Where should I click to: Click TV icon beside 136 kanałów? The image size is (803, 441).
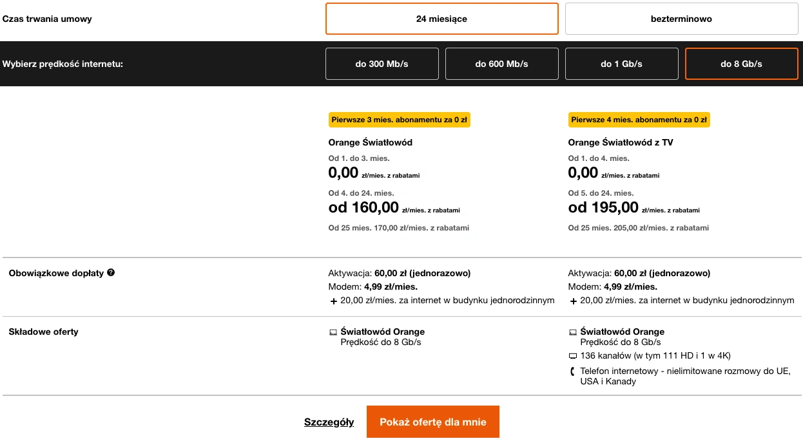(573, 356)
